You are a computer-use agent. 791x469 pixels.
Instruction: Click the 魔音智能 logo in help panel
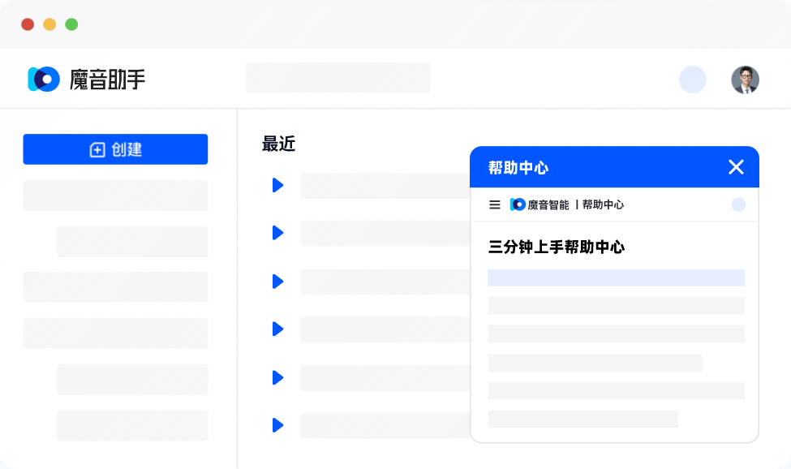click(x=540, y=205)
